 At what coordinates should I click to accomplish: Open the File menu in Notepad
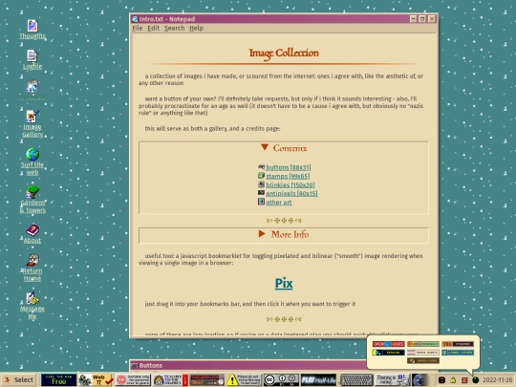(x=138, y=28)
